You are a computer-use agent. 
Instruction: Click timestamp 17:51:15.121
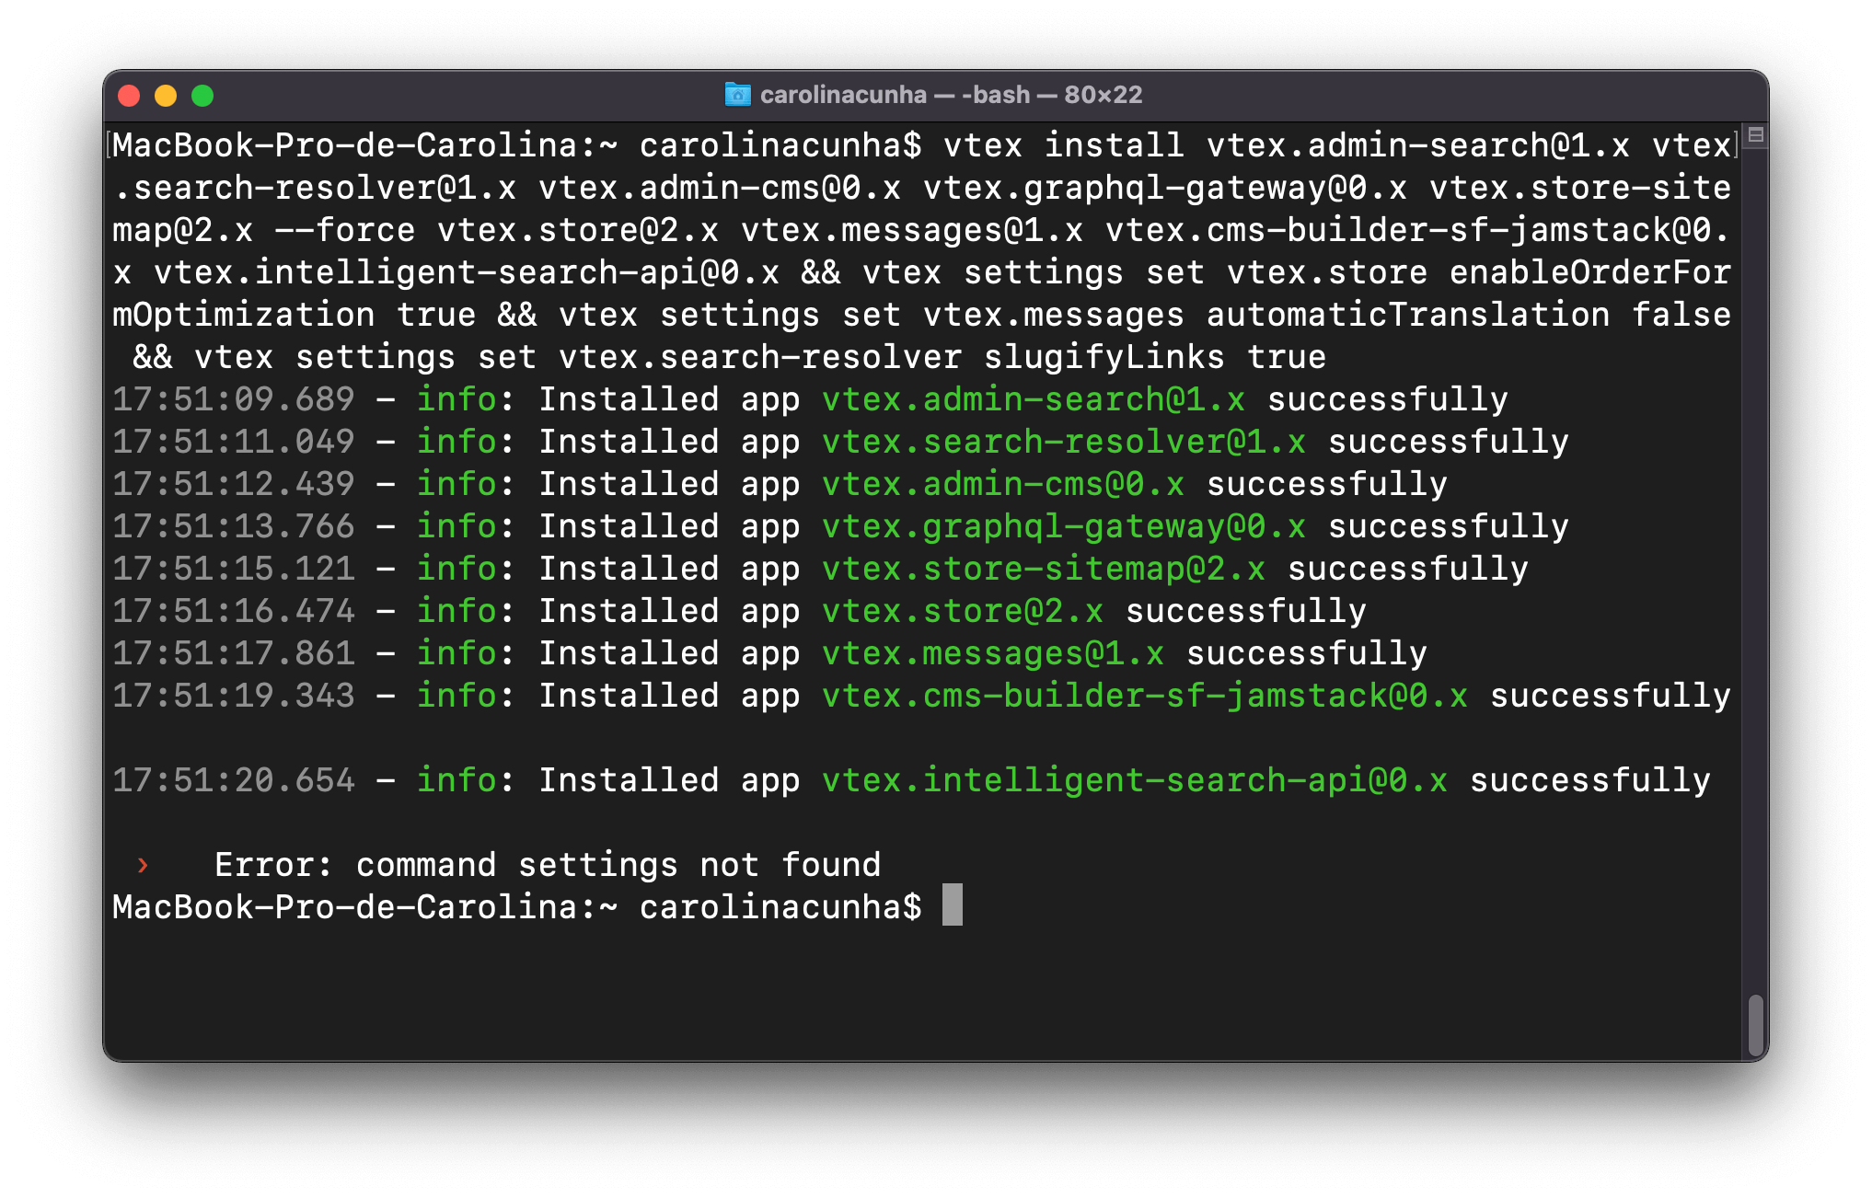tap(234, 569)
